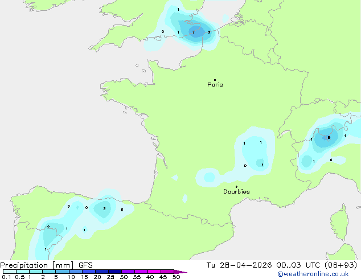The width and height of the screenshot is (361, 279).
Task: Click the '8' precipitation value over the Alps
Action: pos(329,138)
